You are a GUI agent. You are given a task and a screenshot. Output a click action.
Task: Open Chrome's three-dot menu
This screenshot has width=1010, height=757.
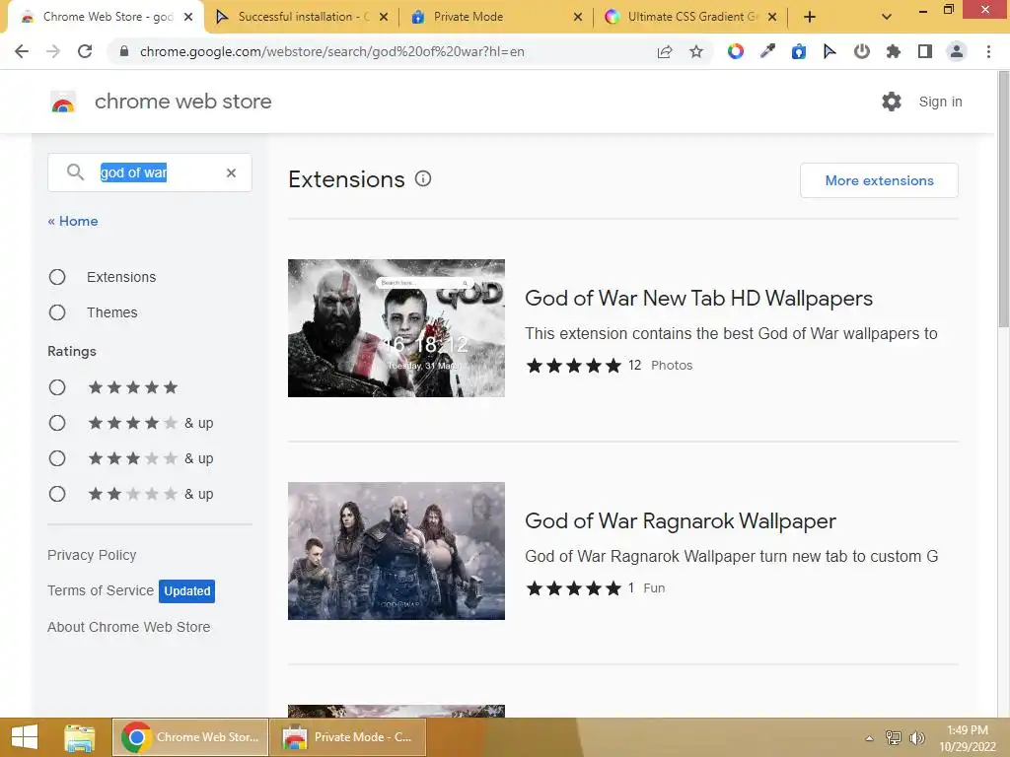988,51
